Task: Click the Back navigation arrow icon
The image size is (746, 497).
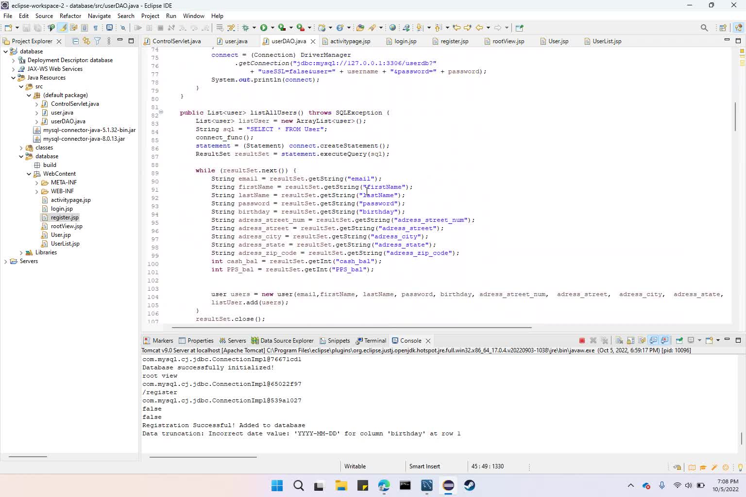Action: (x=479, y=28)
